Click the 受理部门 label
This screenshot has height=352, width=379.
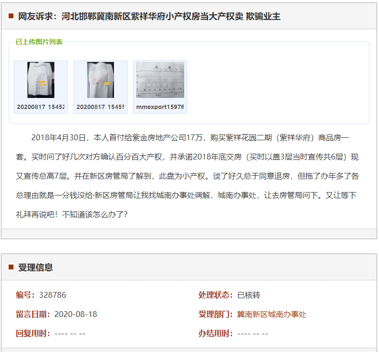[x=215, y=314]
